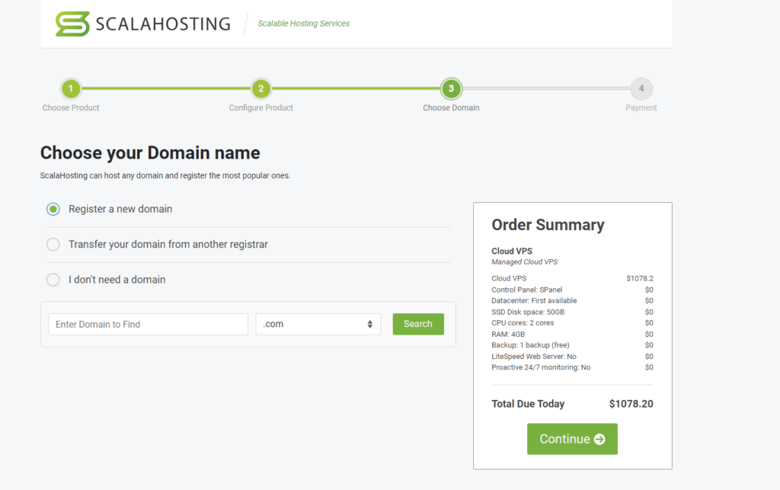
Task: Click step 4 Payment circle
Action: [641, 88]
